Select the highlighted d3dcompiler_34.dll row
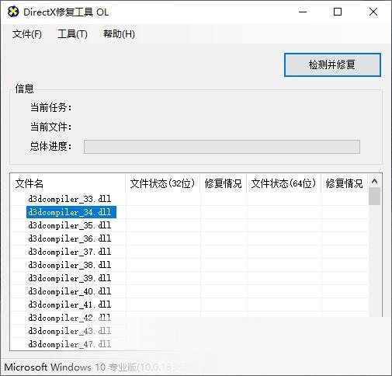Viewport: 392px width, 376px height. tap(71, 212)
